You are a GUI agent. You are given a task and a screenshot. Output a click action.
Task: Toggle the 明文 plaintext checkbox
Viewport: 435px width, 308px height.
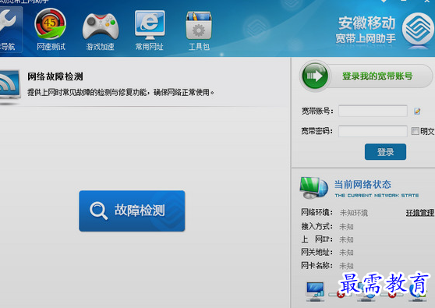coord(415,131)
